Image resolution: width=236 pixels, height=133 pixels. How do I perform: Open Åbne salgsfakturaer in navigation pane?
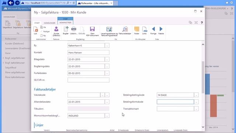(x=15, y=72)
